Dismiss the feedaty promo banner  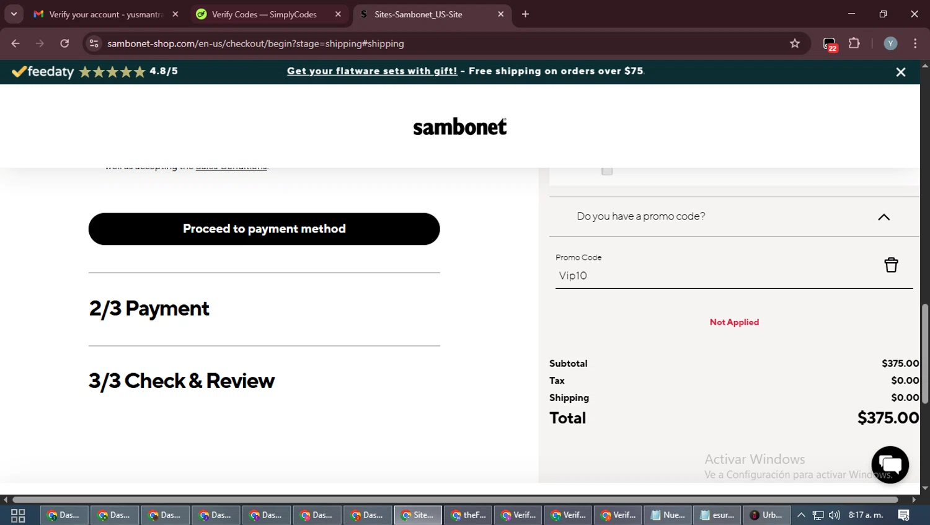(901, 72)
